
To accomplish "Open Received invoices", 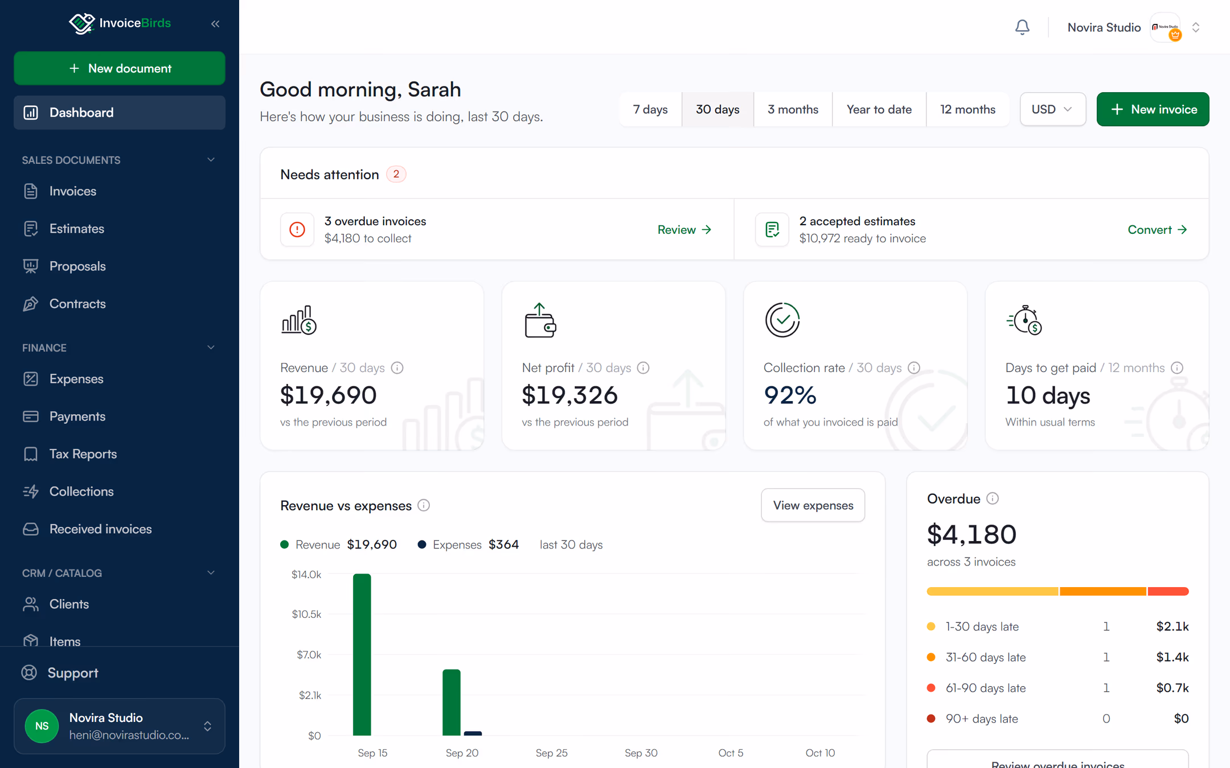I will pyautogui.click(x=120, y=529).
